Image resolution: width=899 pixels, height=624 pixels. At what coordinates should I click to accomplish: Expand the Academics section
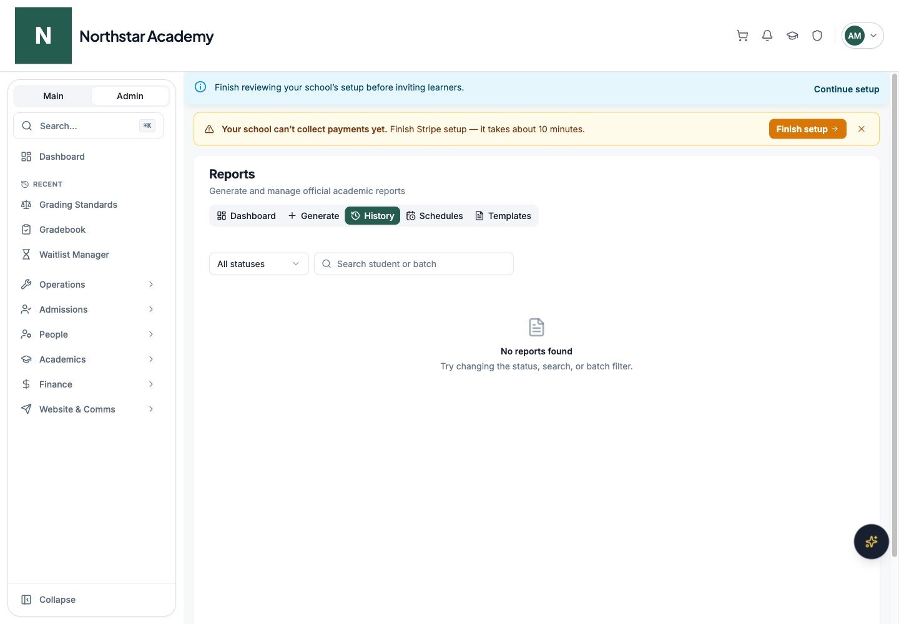click(88, 359)
